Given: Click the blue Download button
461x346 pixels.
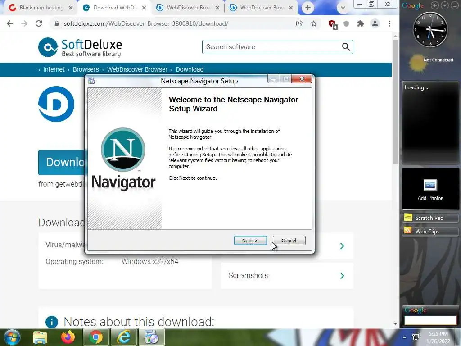Looking at the screenshot, I should 62,162.
